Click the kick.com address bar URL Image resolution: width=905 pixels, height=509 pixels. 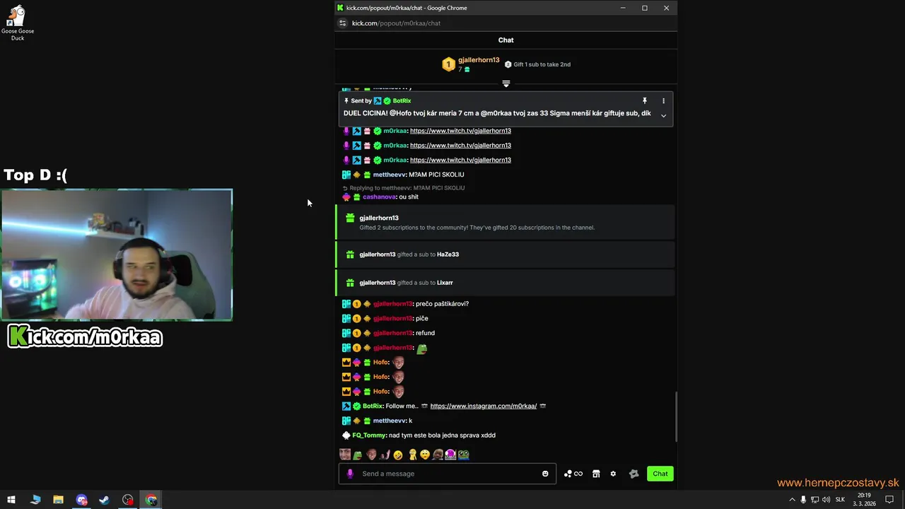(x=396, y=23)
